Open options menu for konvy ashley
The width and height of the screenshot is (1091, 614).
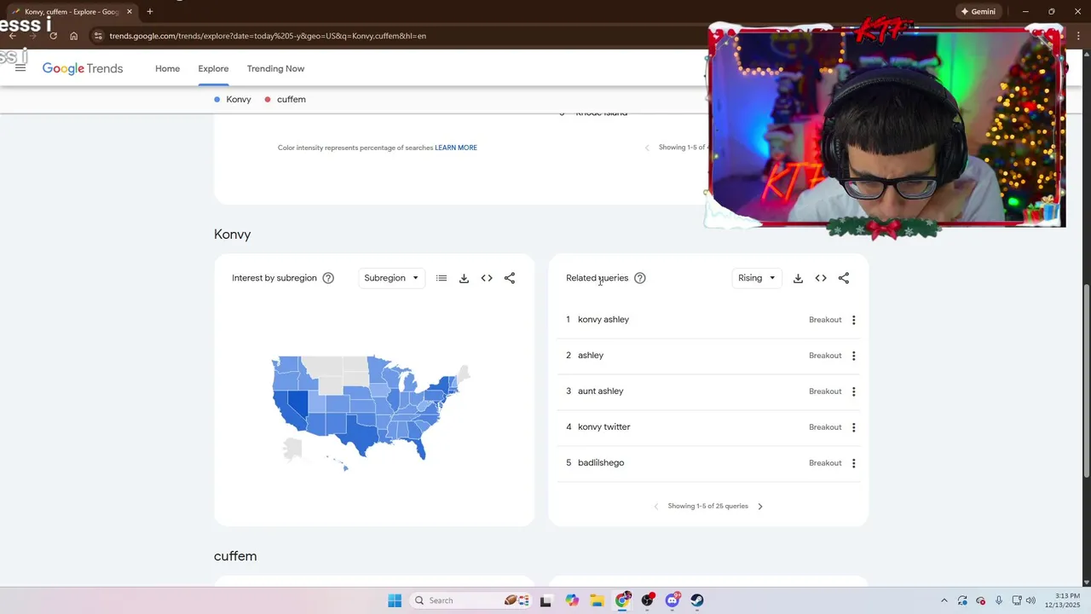(853, 320)
